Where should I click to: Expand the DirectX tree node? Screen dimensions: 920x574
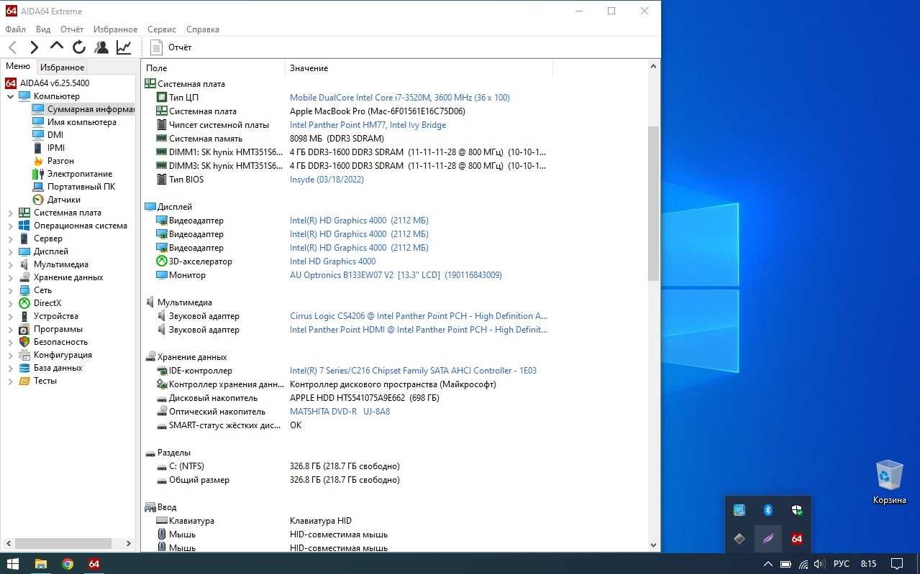11,303
